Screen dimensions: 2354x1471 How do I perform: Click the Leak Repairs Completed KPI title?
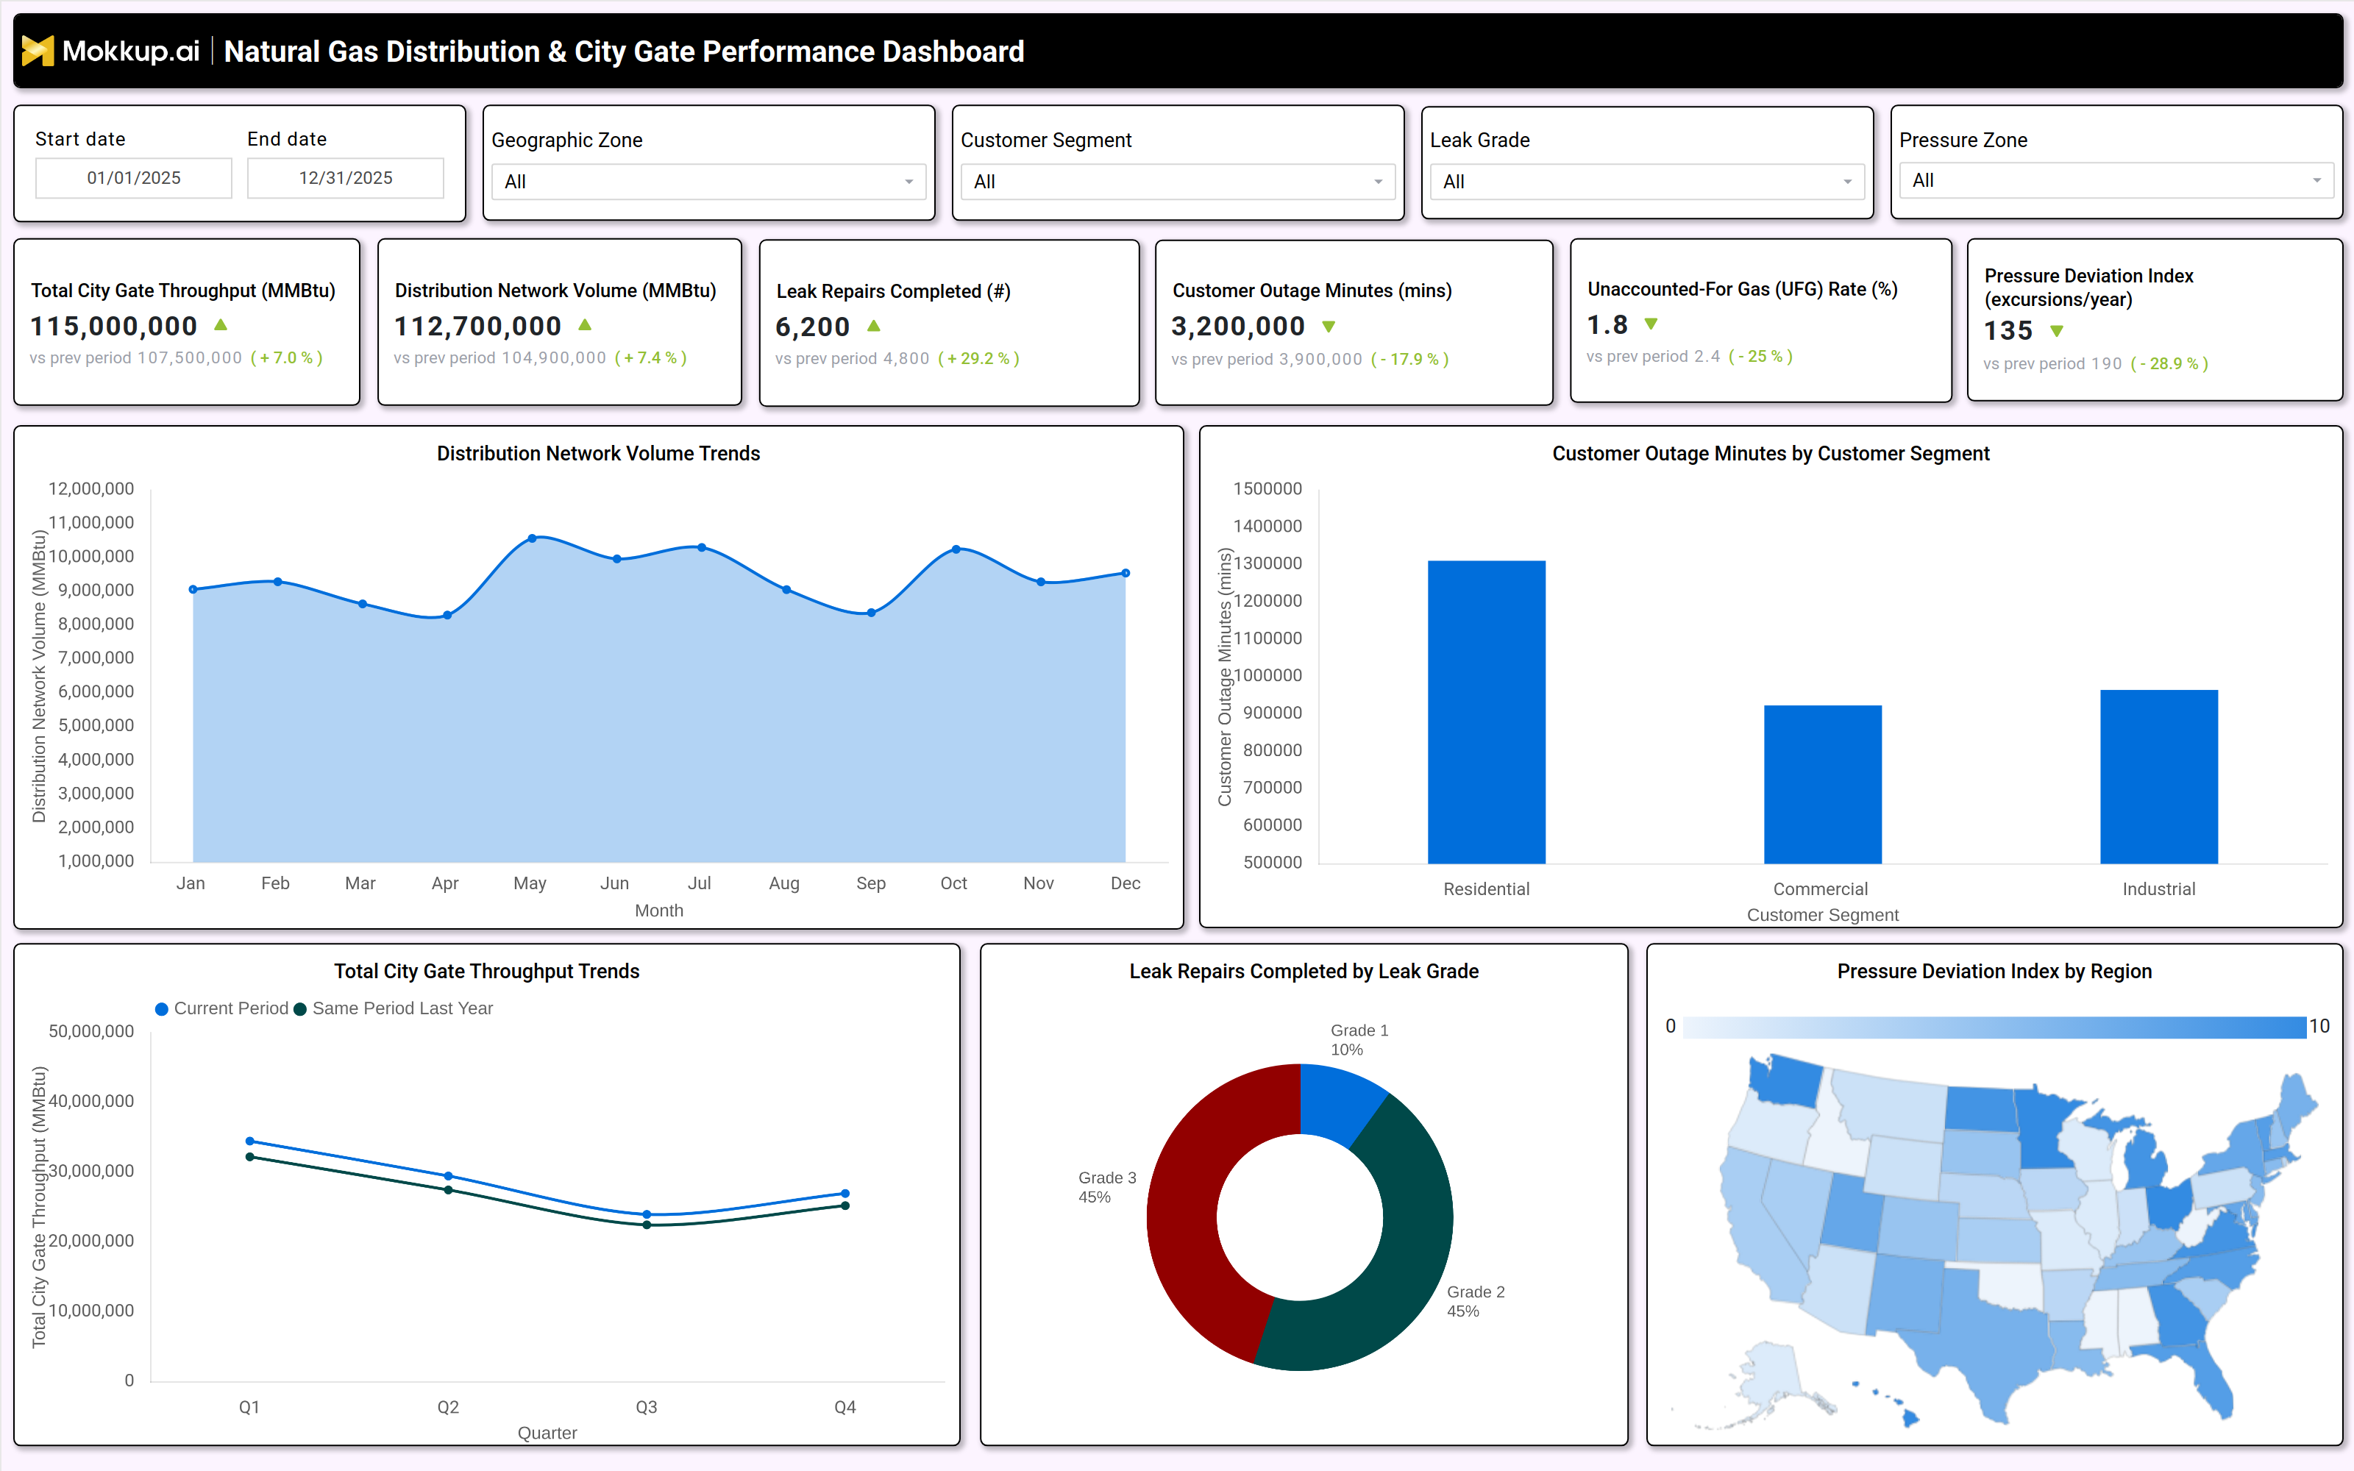(893, 292)
